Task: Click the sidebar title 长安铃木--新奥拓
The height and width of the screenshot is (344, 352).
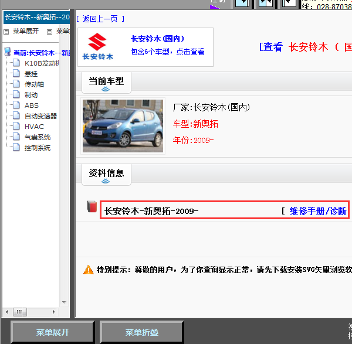Action: click(x=37, y=17)
